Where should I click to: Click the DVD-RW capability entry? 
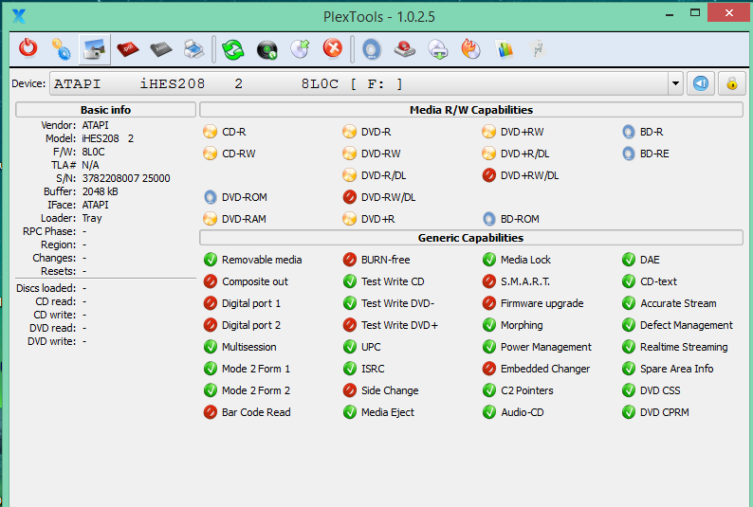tap(372, 154)
